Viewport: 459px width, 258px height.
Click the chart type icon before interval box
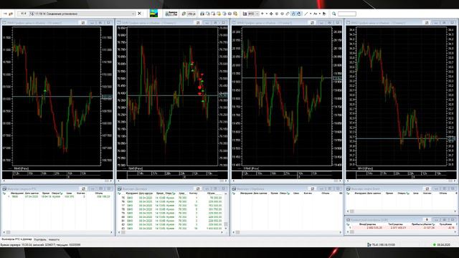(245, 14)
